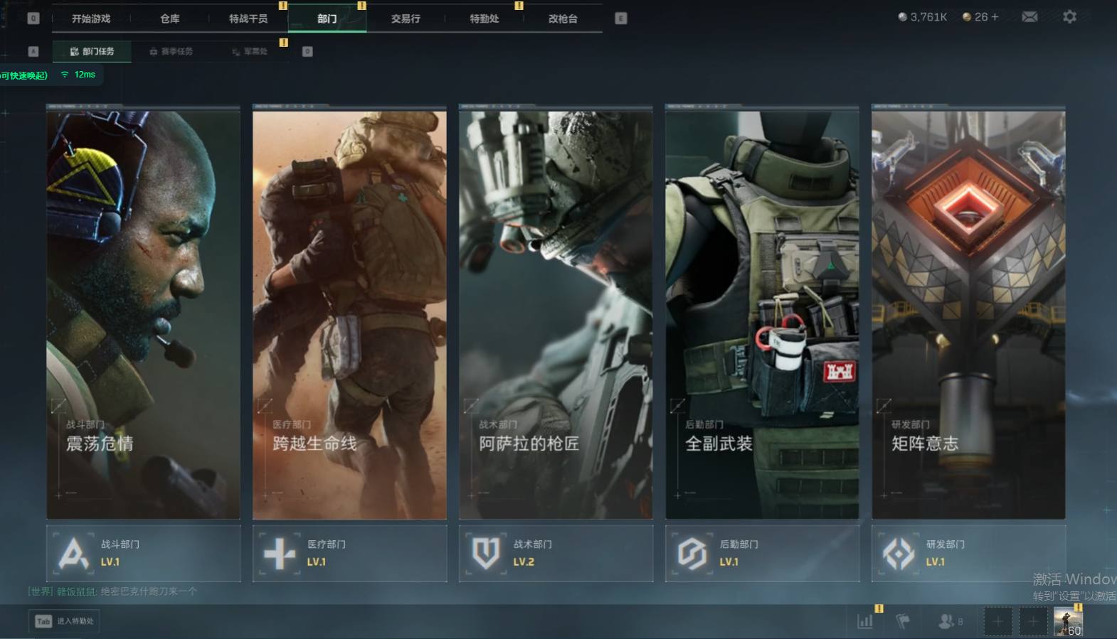Click the E key hint icon
This screenshot has width=1117, height=639.
(x=621, y=18)
